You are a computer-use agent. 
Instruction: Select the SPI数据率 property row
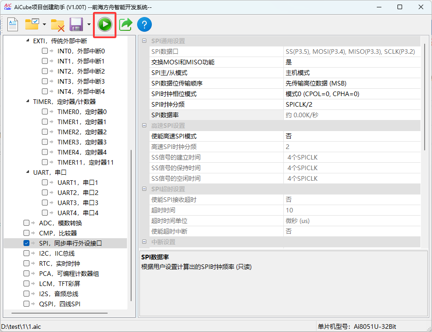285,115
